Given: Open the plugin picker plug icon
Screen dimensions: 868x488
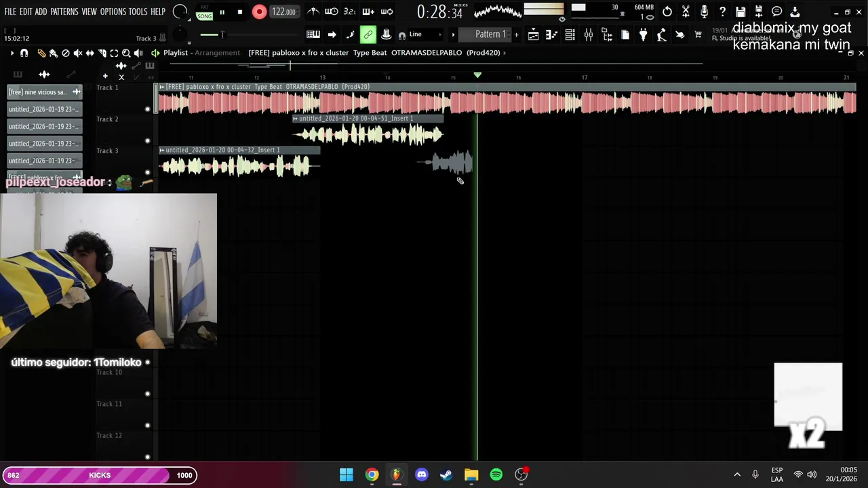Looking at the screenshot, I should click(644, 35).
